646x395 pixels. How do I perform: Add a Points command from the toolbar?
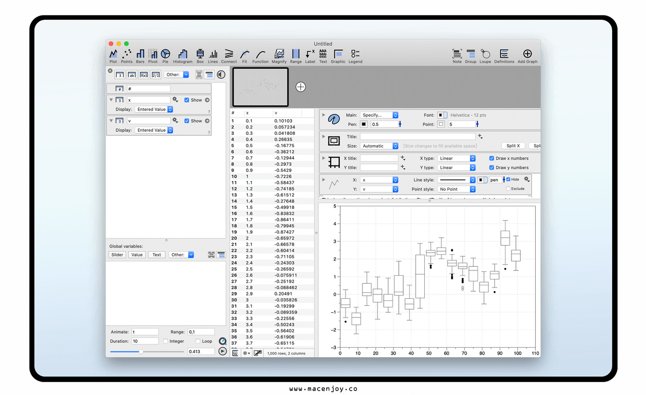pyautogui.click(x=127, y=55)
